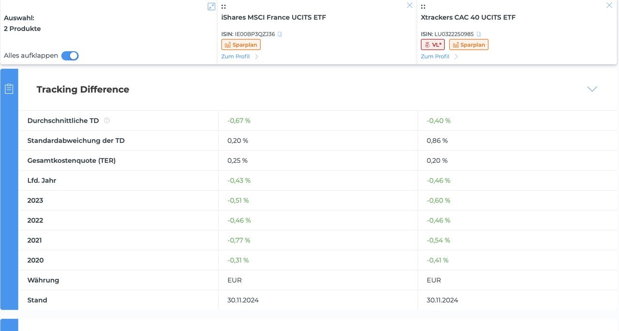Viewport: 619px width, 331px height.
Task: Click the clipboard icon beside Tracking Difference
Action: pos(9,89)
